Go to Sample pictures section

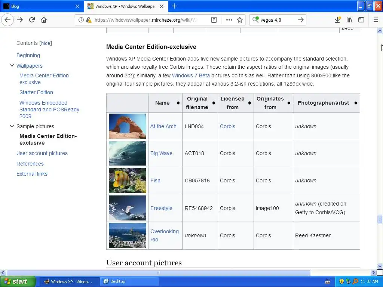point(35,126)
